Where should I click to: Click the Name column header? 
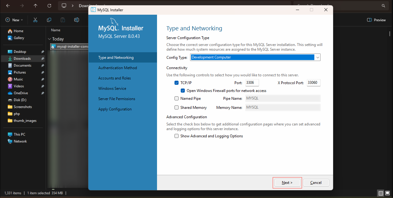pos(56,30)
